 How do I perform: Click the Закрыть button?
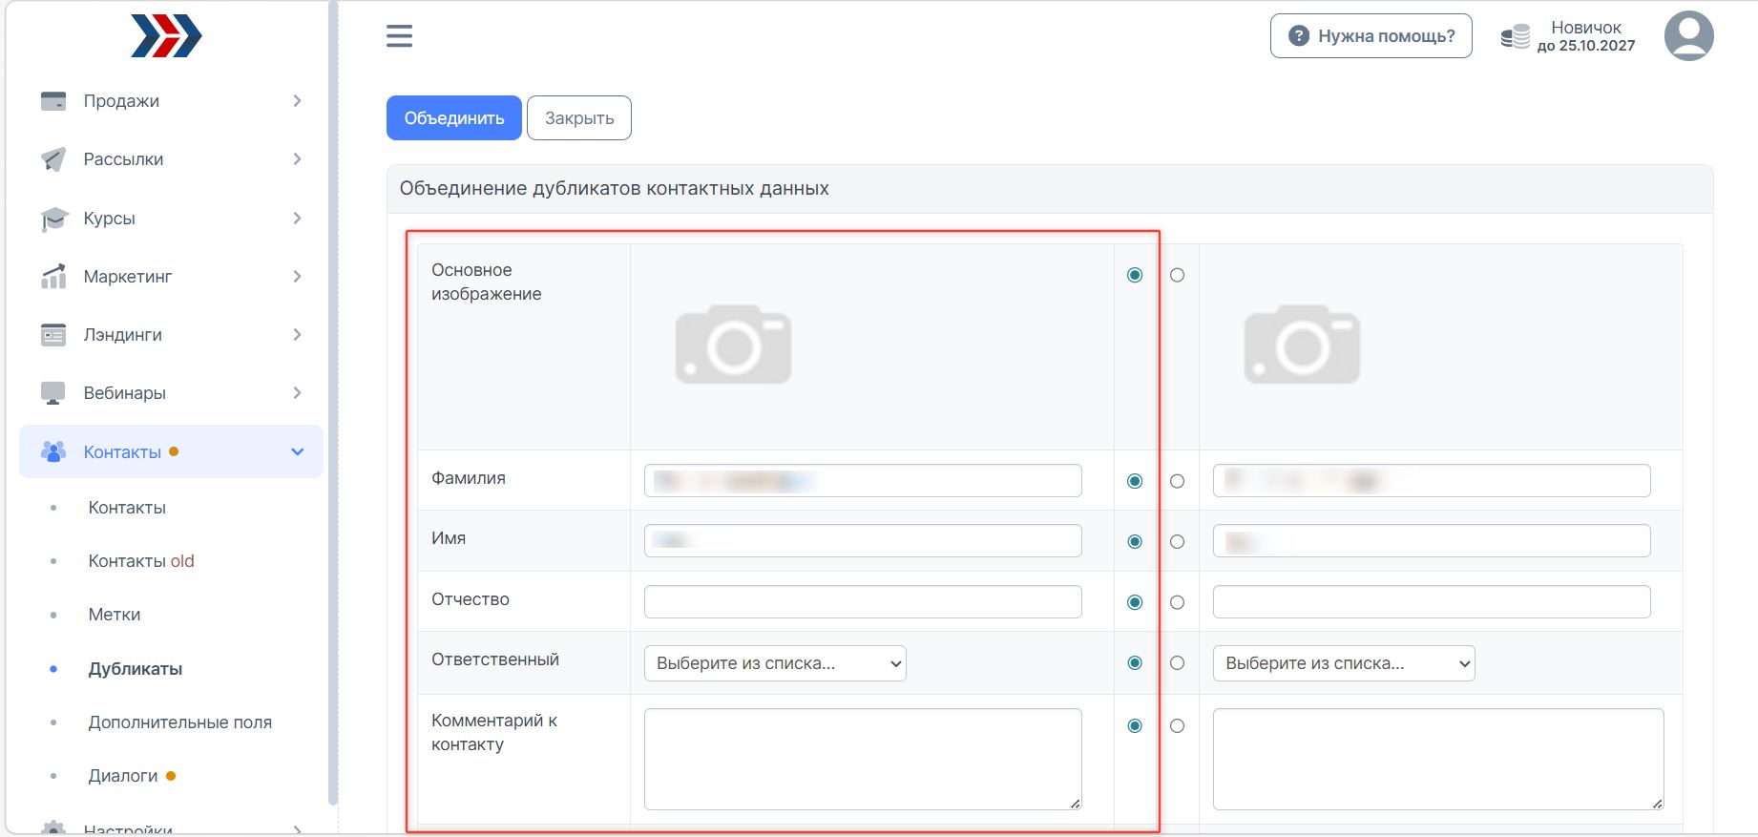[x=578, y=118]
